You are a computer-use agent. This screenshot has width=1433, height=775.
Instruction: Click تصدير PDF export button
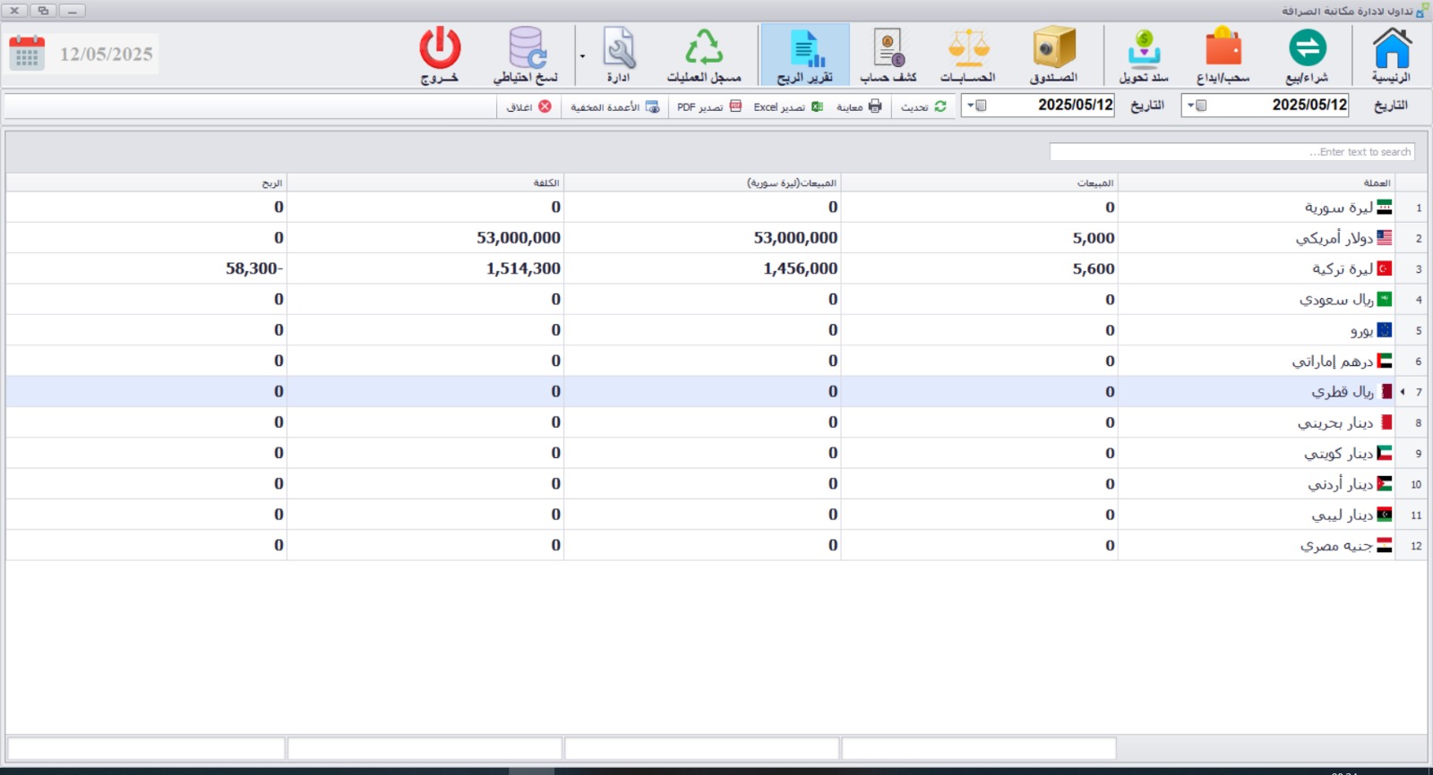pos(709,106)
